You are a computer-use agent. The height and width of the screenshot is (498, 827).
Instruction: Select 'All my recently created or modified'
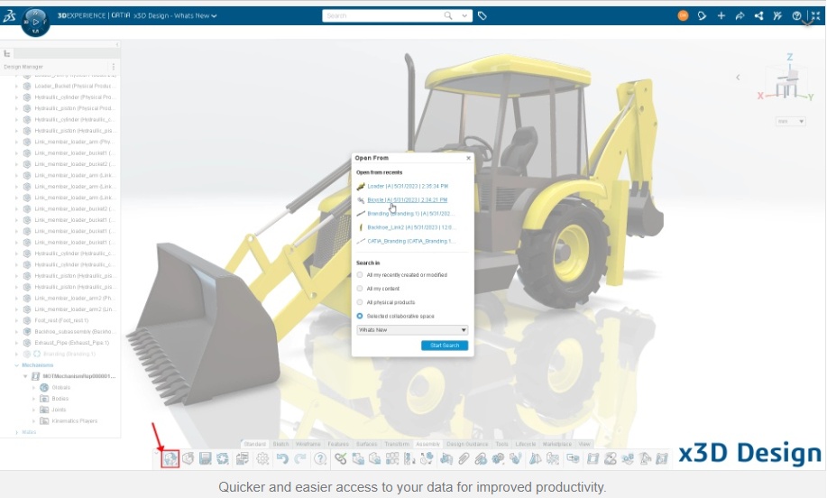(360, 275)
